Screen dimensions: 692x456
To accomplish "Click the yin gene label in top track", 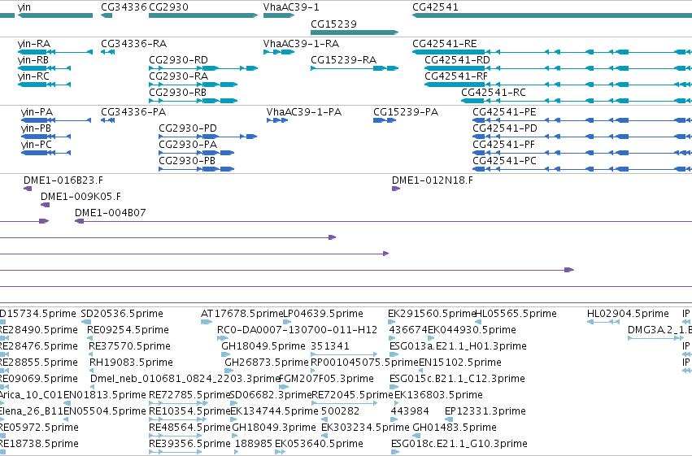I will coord(24,7).
